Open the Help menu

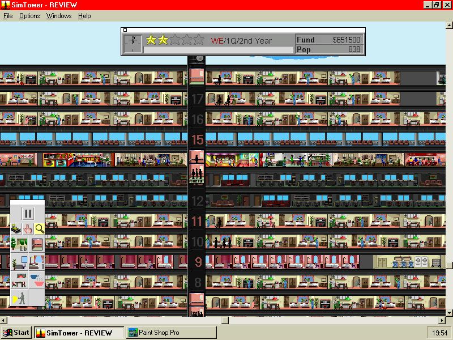pos(84,16)
